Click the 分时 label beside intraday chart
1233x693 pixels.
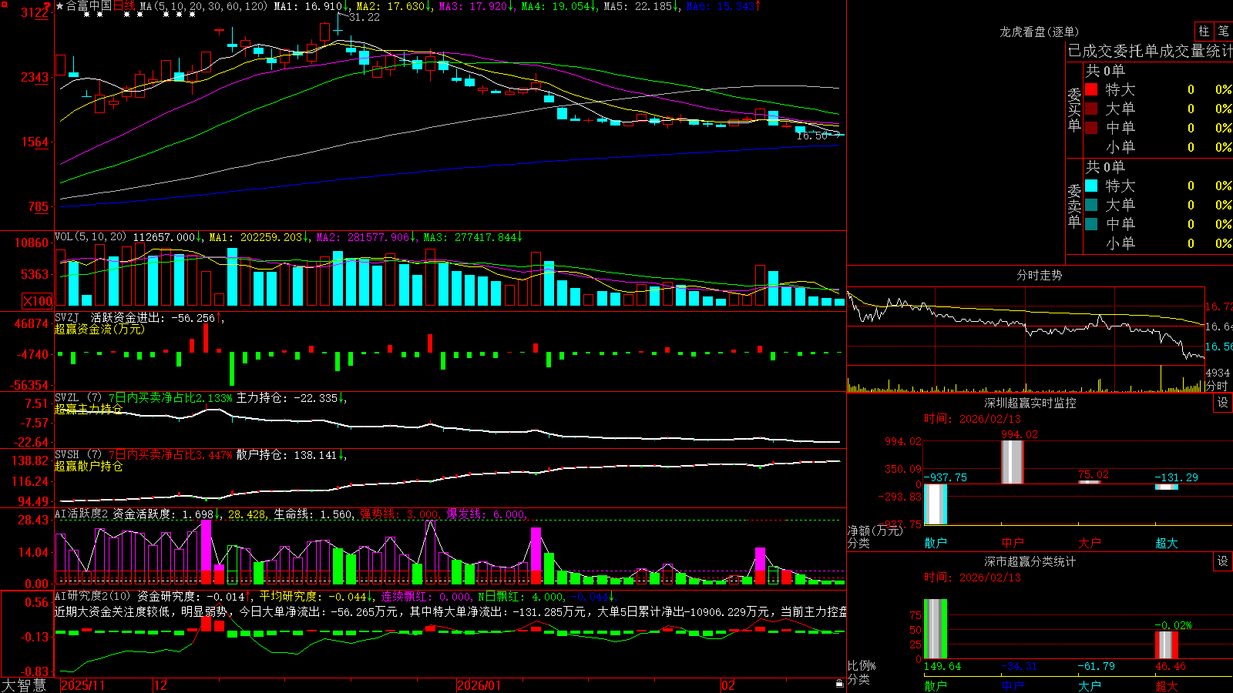pyautogui.click(x=1217, y=386)
